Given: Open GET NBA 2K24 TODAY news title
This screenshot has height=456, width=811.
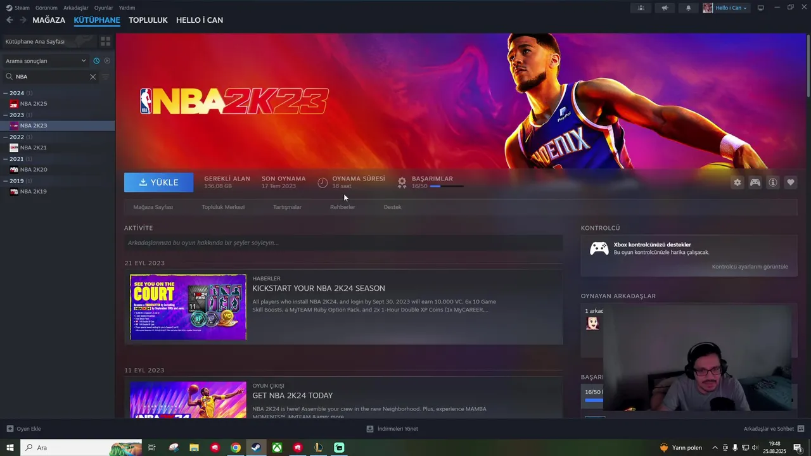Looking at the screenshot, I should pyautogui.click(x=293, y=396).
